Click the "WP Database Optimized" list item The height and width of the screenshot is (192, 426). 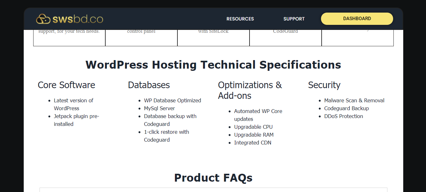[172, 100]
